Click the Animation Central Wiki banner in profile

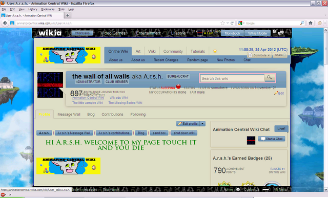pyautogui.click(x=68, y=166)
